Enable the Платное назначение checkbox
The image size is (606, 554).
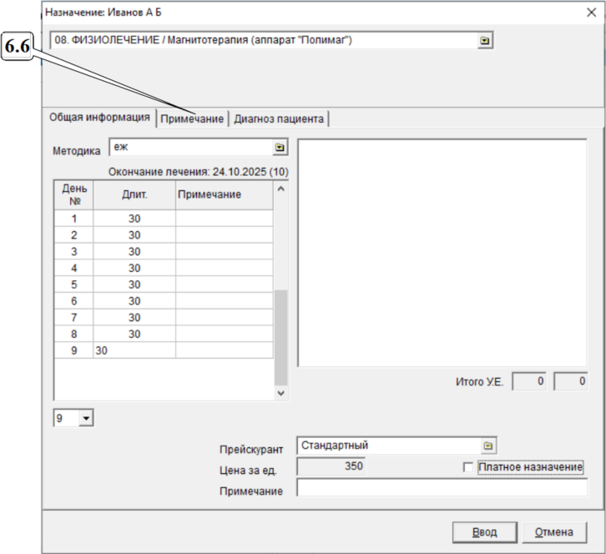pyautogui.click(x=468, y=467)
